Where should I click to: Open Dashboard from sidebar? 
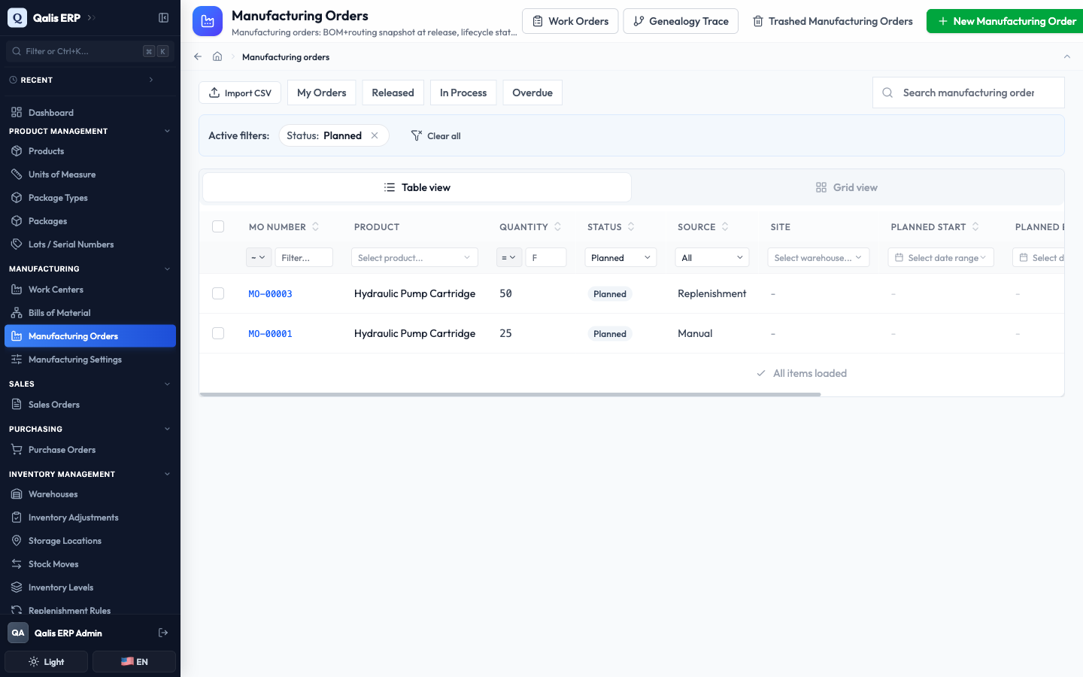point(90,113)
